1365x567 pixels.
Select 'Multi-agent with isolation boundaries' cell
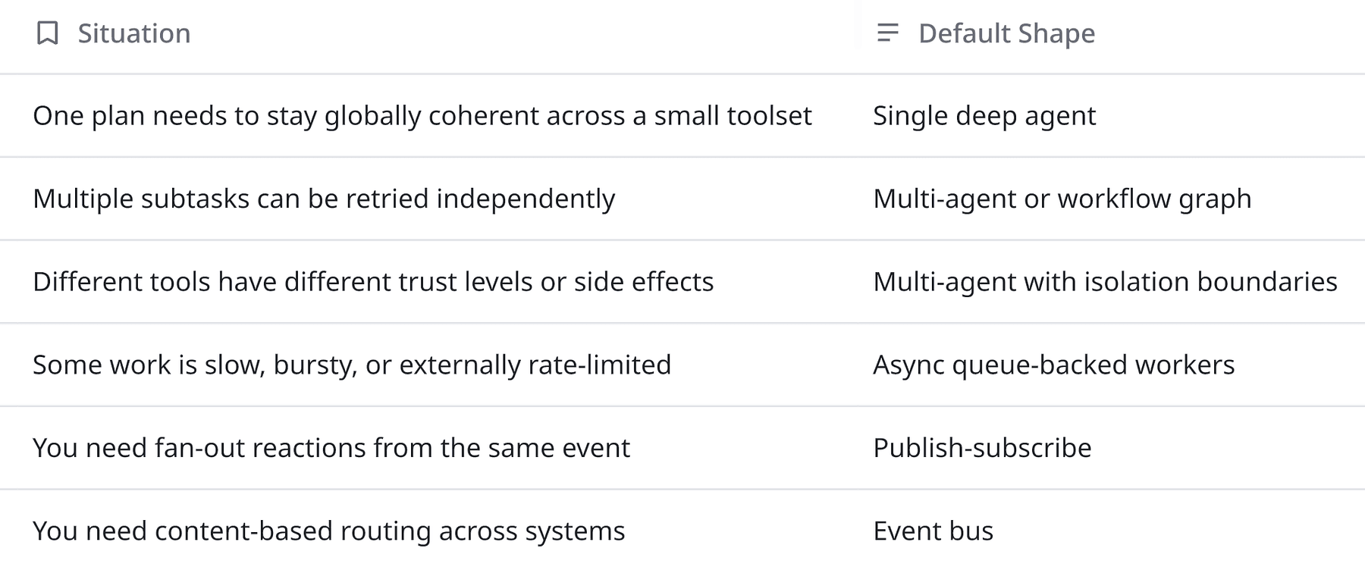coord(1105,282)
